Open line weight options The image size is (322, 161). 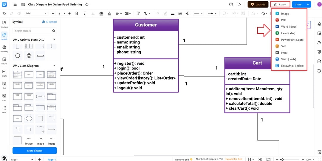tap(173, 13)
